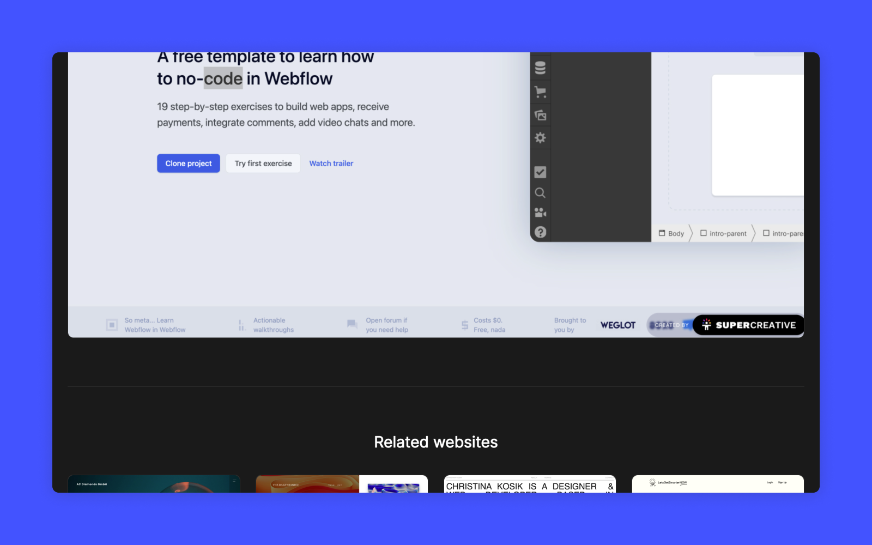Click the Clone project button
This screenshot has width=872, height=545.
pyautogui.click(x=188, y=163)
